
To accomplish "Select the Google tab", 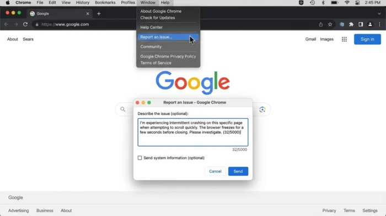I will point(59,14).
